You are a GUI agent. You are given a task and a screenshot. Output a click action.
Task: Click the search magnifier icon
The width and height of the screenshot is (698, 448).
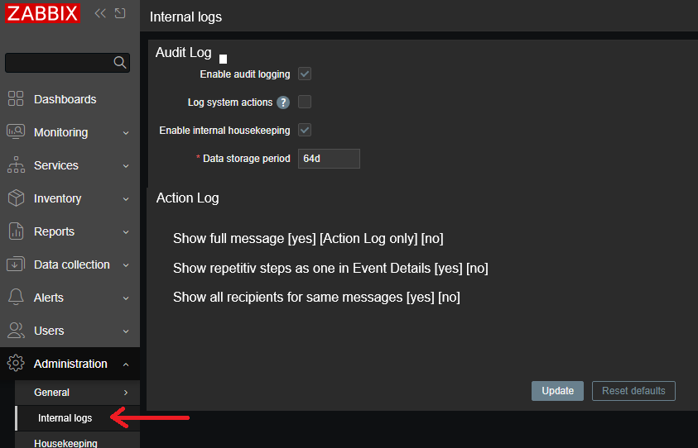120,63
